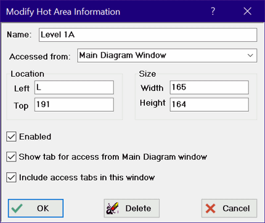Screen dimensions: 265x223
Task: Uncheck the Enabled checkbox
Action: (x=11, y=136)
